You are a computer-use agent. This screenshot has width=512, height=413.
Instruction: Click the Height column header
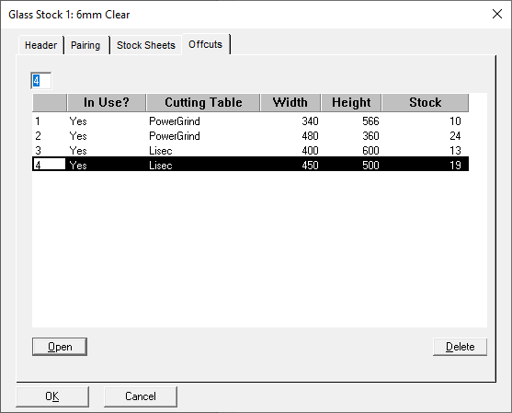point(351,103)
